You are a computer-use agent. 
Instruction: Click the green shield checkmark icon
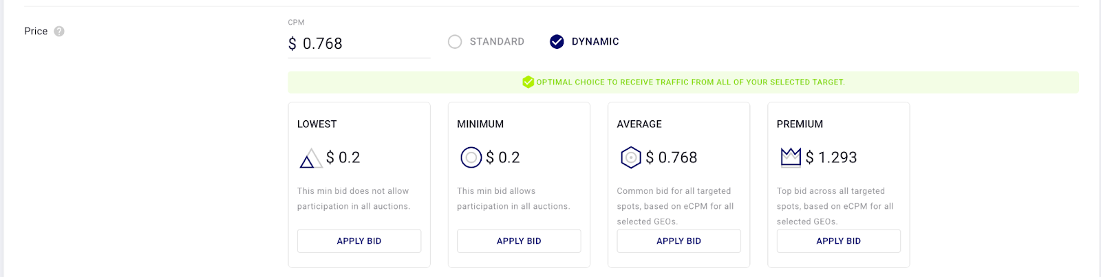[x=528, y=82]
